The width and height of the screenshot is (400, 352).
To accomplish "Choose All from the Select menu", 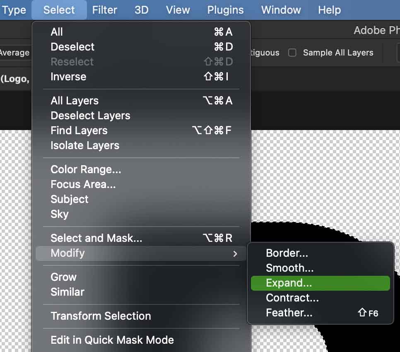I will (141, 32).
